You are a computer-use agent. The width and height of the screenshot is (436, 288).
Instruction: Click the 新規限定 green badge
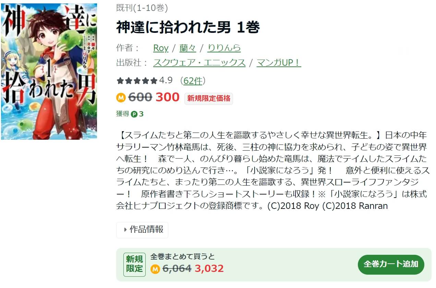pos(134,264)
